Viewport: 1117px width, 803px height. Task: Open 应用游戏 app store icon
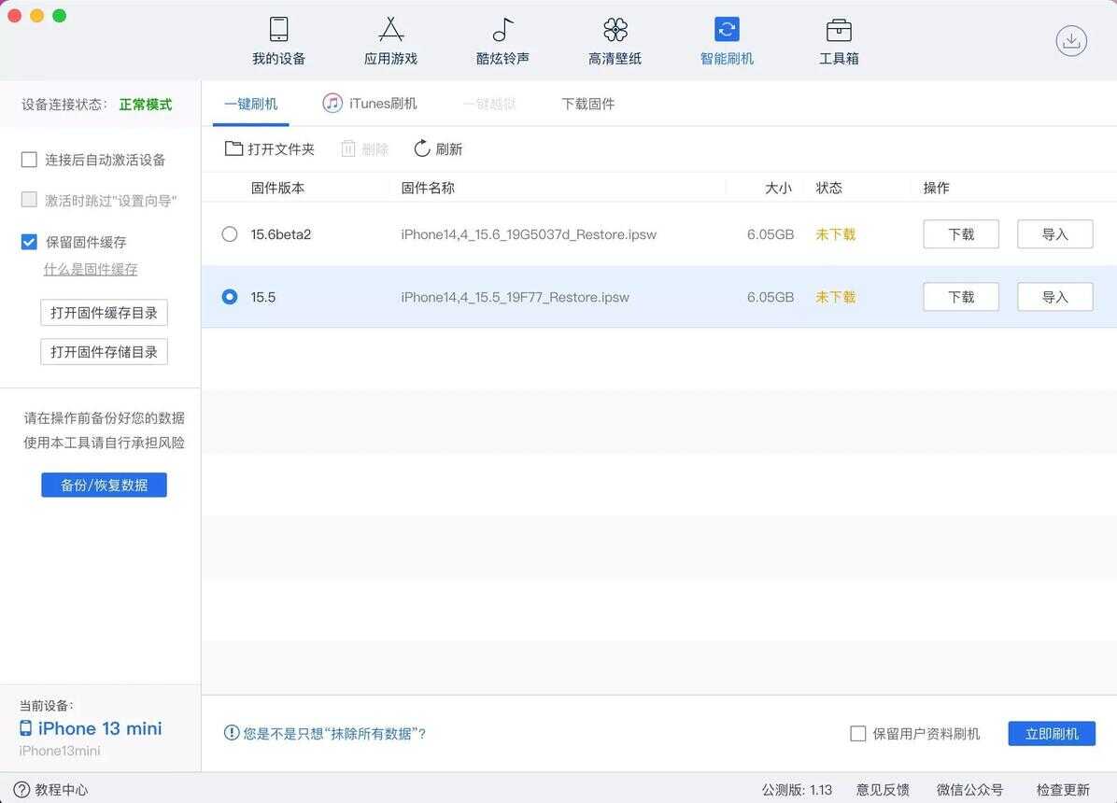coord(390,30)
